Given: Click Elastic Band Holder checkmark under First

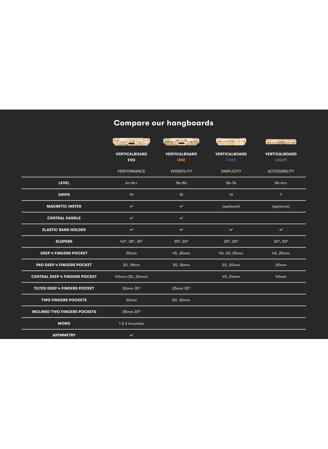Looking at the screenshot, I should coord(231,229).
